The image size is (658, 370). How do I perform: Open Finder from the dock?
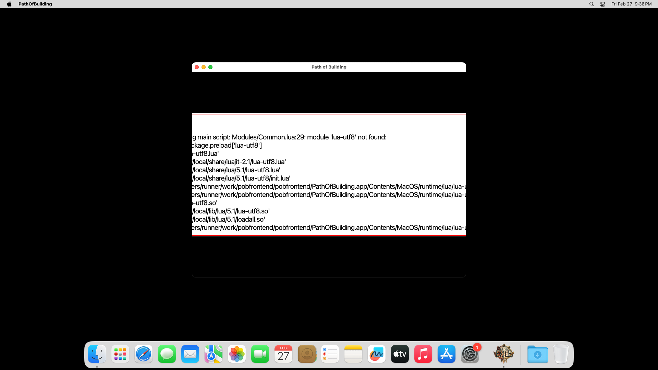(x=97, y=354)
